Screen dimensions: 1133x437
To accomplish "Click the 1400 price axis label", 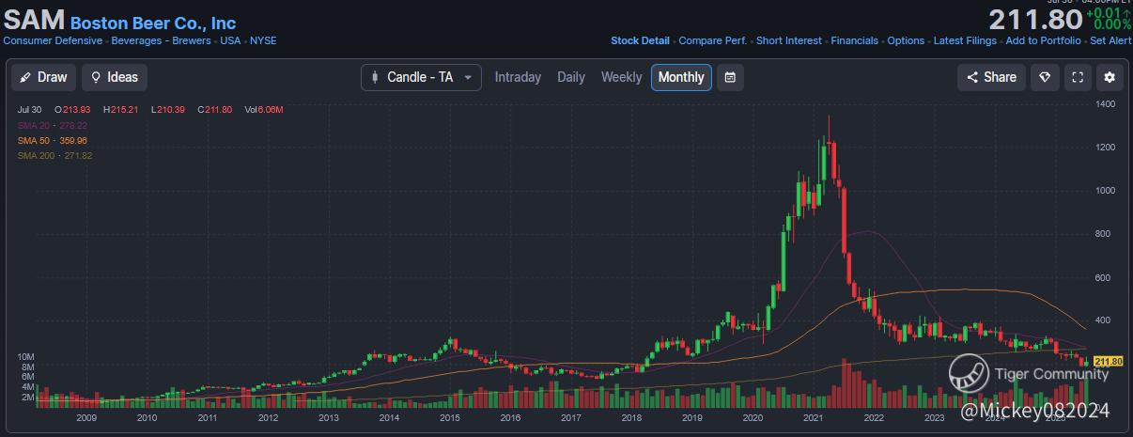I will [x=1104, y=104].
